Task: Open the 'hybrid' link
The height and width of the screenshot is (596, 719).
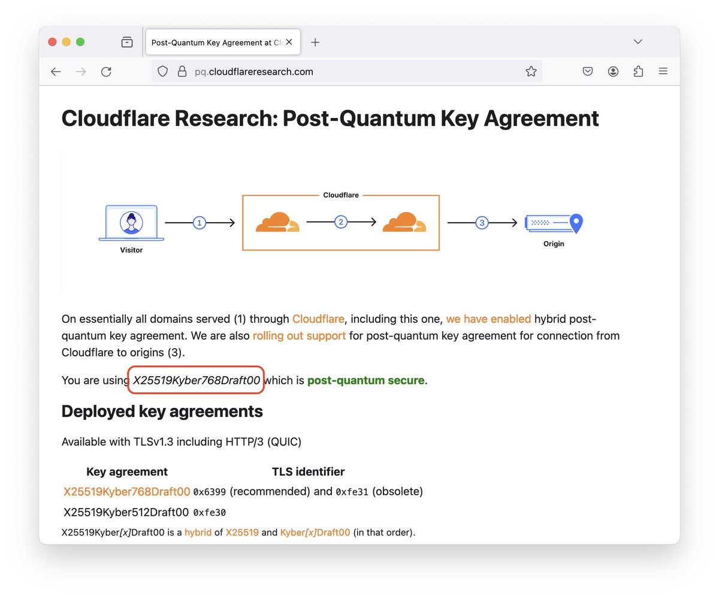Action: point(198,532)
